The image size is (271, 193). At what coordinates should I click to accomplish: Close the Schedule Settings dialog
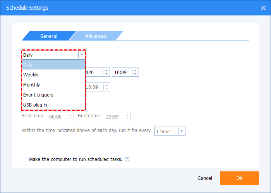pos(263,8)
